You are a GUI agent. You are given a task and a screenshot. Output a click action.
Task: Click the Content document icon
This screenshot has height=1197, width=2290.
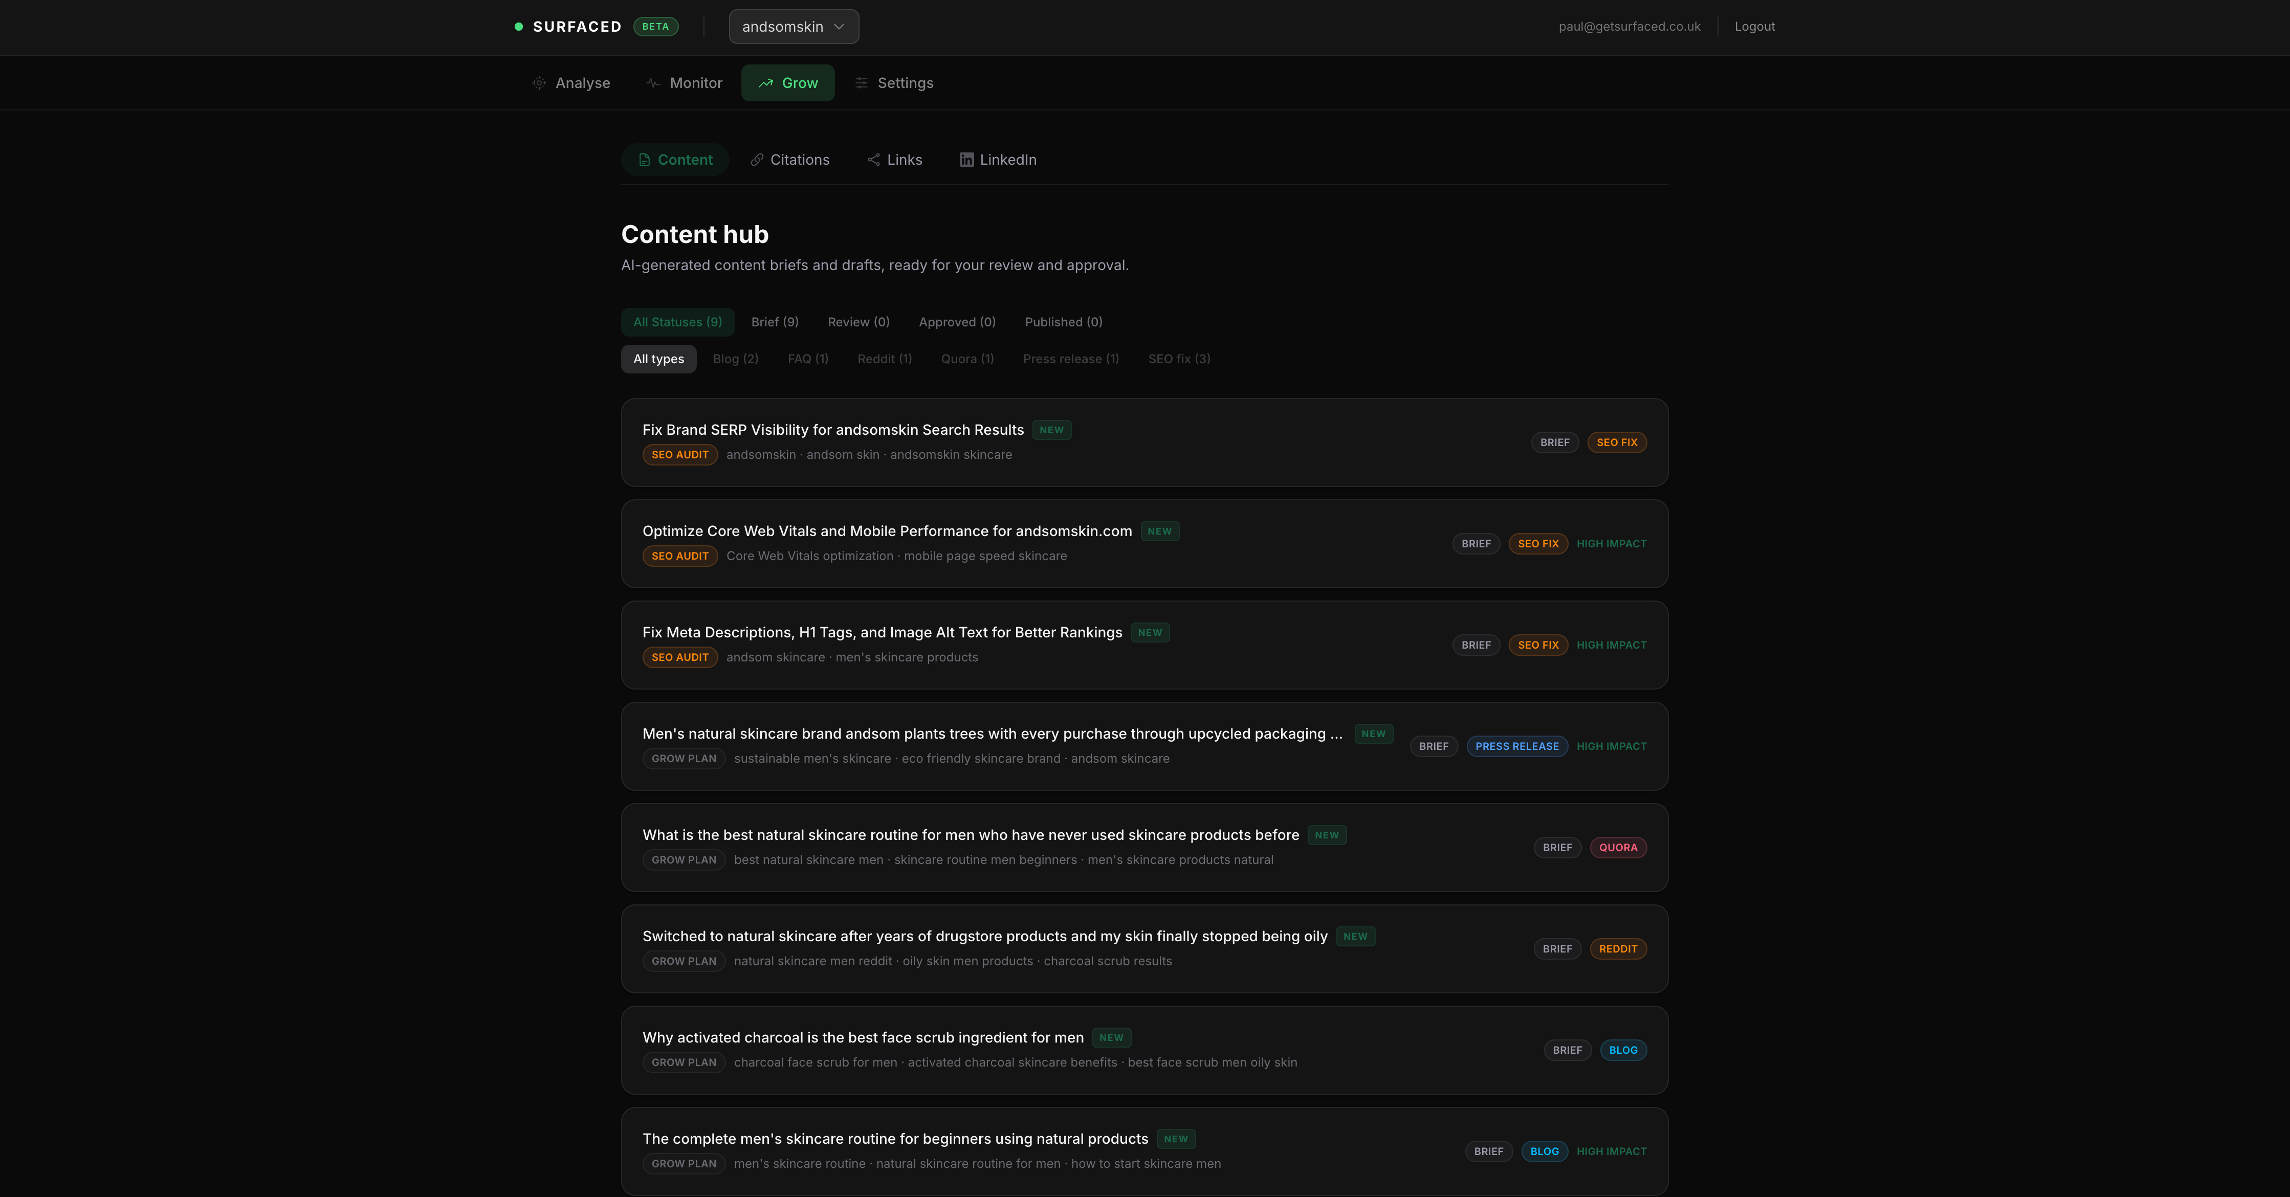pos(645,160)
